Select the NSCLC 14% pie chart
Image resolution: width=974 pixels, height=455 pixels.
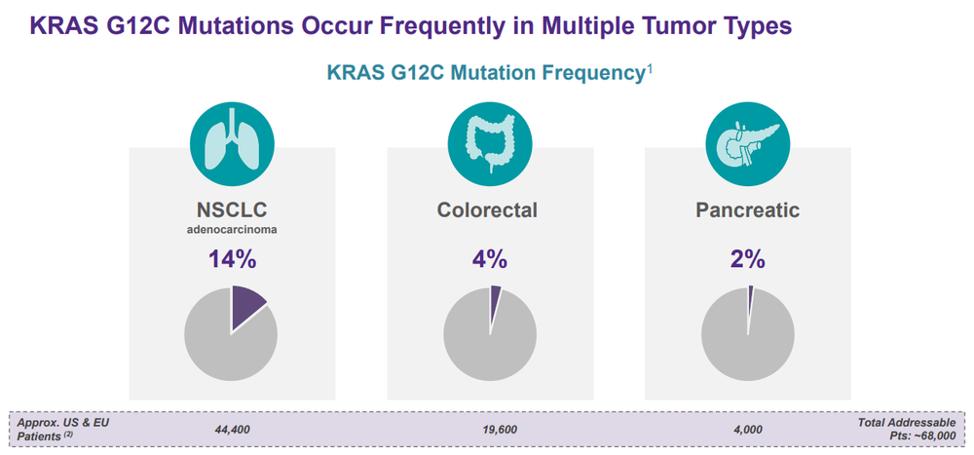click(231, 333)
